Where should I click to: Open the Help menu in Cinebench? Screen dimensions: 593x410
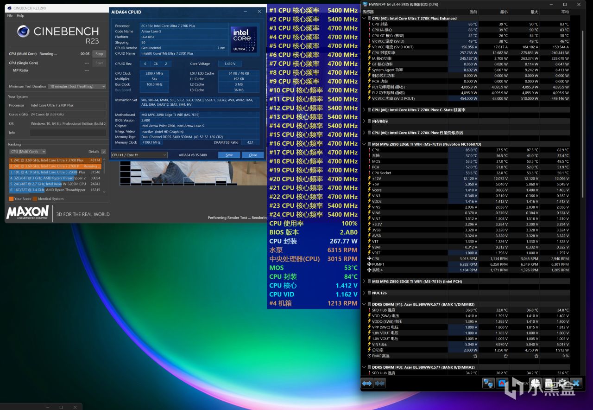pos(20,16)
